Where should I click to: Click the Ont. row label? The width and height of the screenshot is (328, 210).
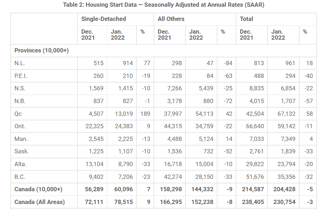(x=20, y=126)
